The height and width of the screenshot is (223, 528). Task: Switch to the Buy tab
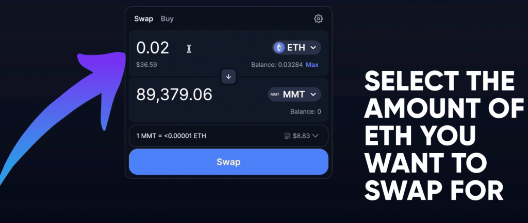click(167, 19)
